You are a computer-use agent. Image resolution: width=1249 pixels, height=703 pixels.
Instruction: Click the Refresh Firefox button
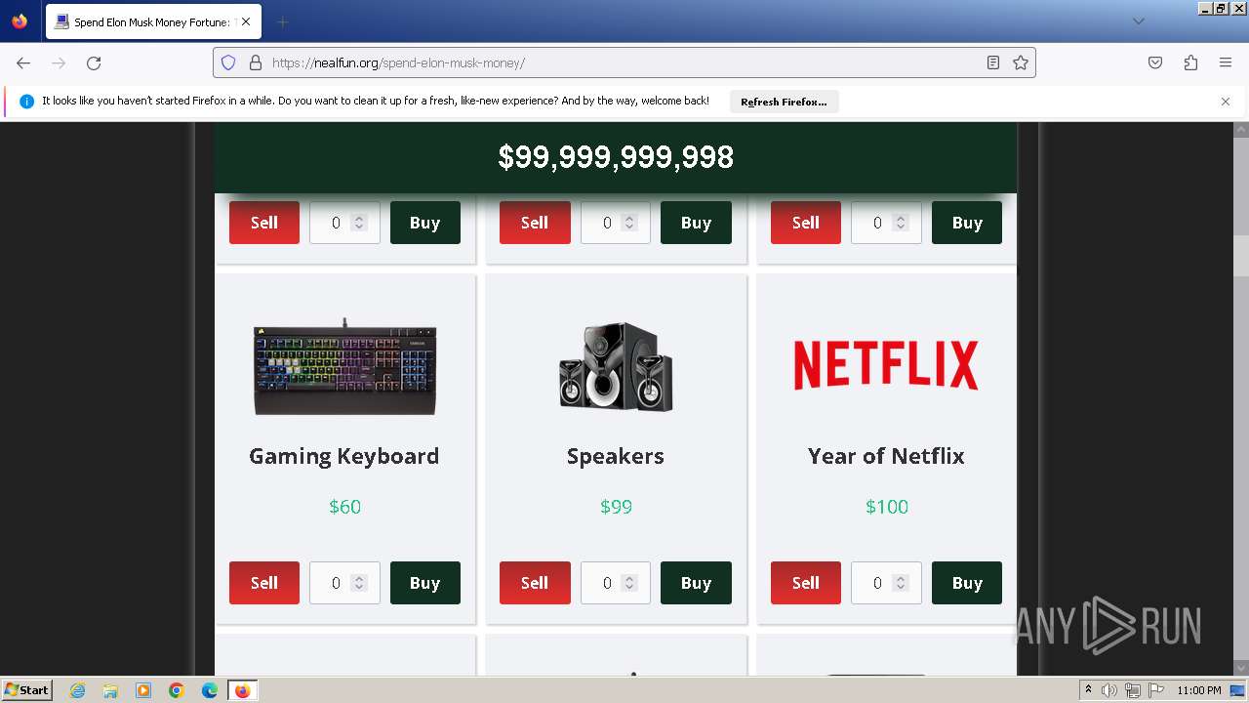point(784,102)
